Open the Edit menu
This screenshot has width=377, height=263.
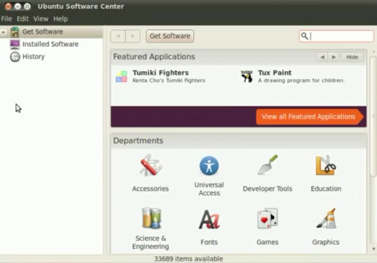pyautogui.click(x=22, y=18)
